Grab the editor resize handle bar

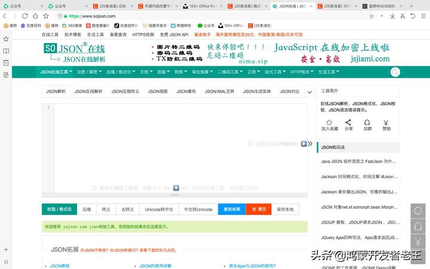(x=174, y=195)
